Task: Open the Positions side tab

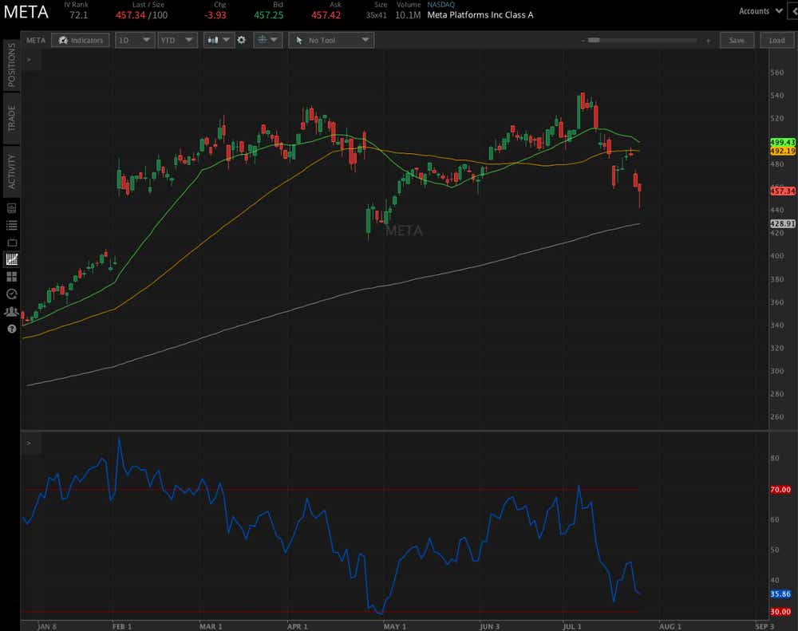Action: (12, 65)
